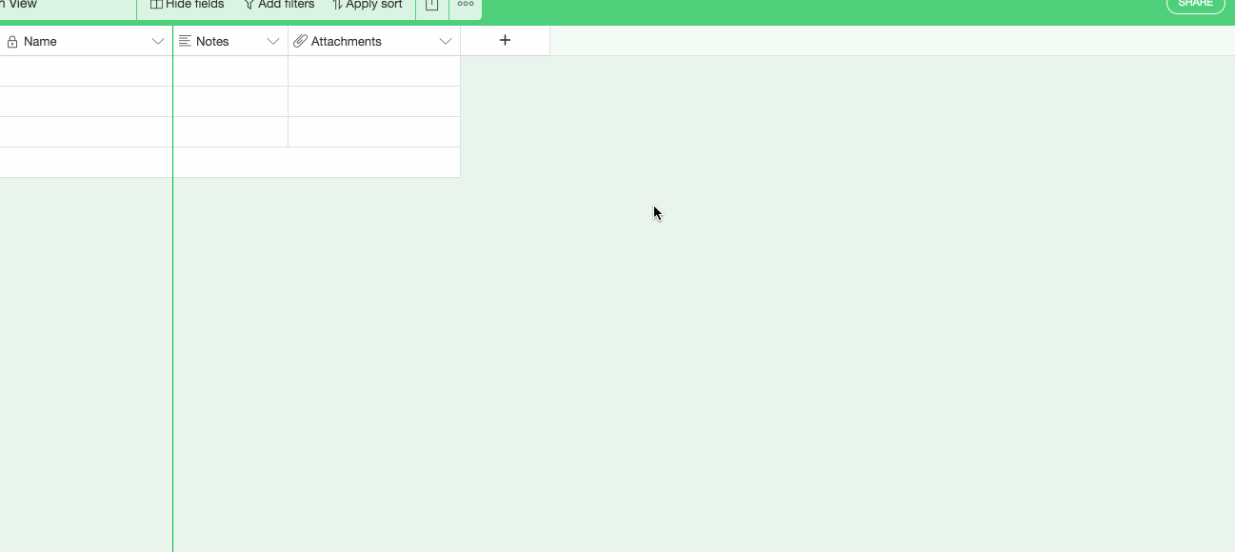
Task: Open the Notes column dropdown arrow
Action: 273,41
